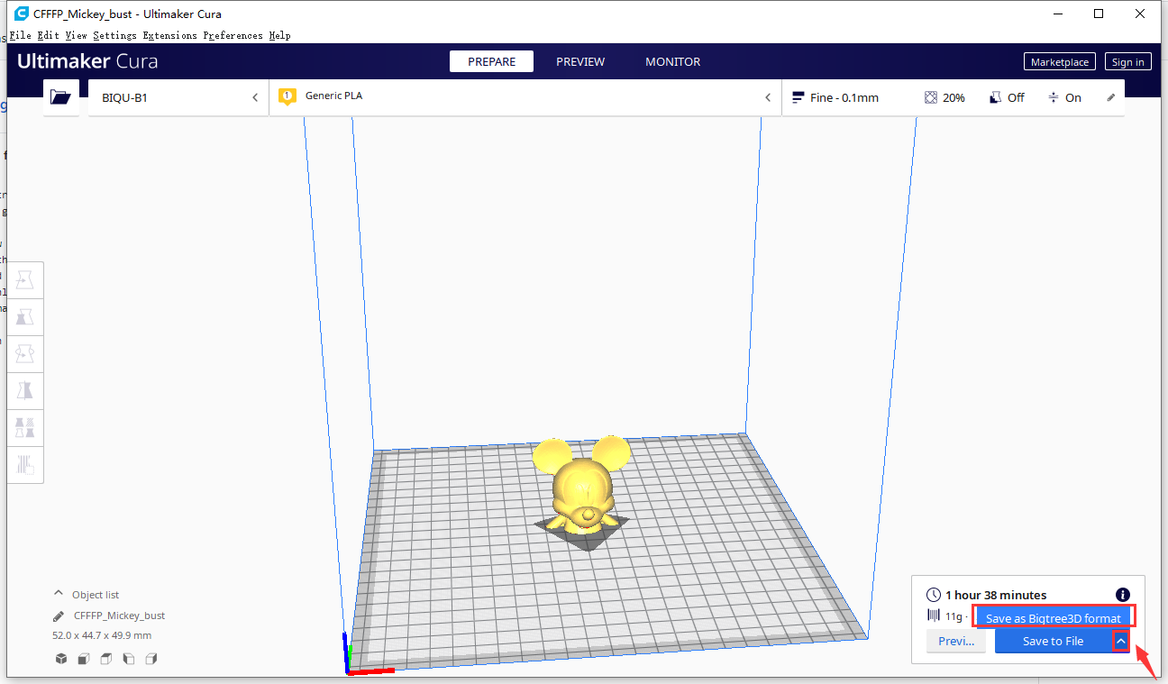Click the layer height profile icon
Image resolution: width=1168 pixels, height=684 pixels.
(798, 97)
